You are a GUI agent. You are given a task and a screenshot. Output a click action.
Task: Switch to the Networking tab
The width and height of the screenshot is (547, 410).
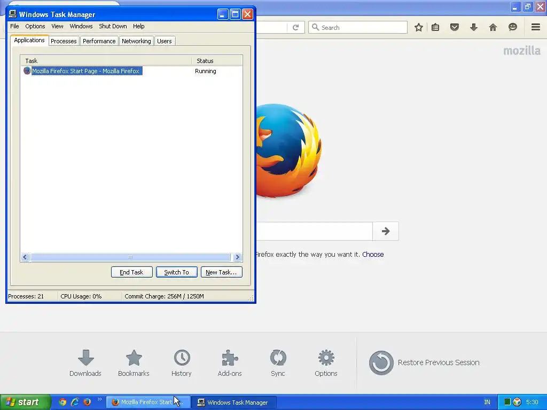[136, 41]
